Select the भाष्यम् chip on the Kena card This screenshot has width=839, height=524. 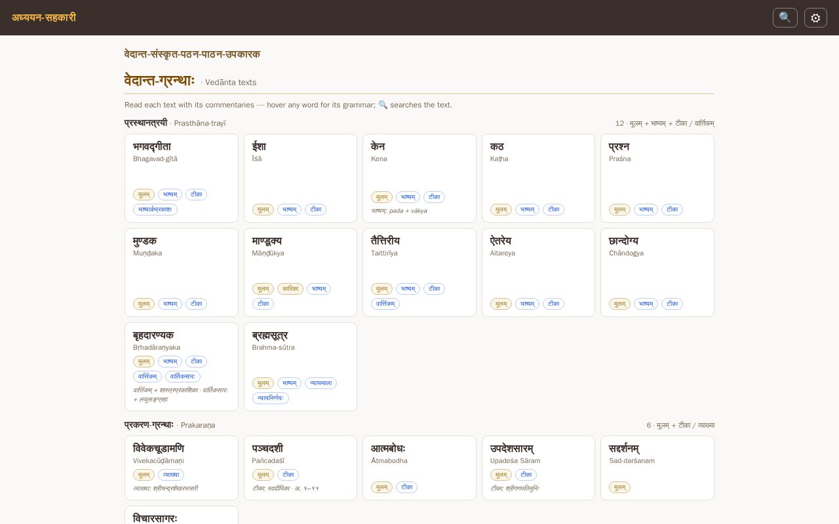(x=408, y=197)
